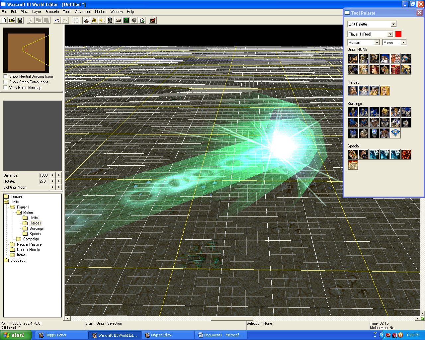Viewport: 425px width, 340px height.
Task: Decrease Rotate value with left arrow
Action: (52, 181)
